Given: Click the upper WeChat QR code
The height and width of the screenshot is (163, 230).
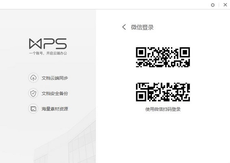Looking at the screenshot, I should point(163,57).
